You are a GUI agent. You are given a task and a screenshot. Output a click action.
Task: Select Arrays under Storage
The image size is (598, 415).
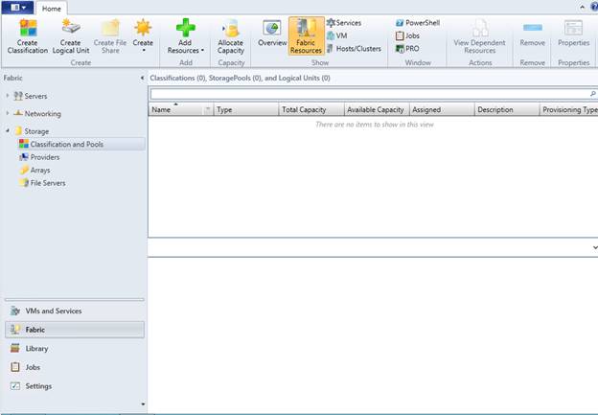click(35, 170)
